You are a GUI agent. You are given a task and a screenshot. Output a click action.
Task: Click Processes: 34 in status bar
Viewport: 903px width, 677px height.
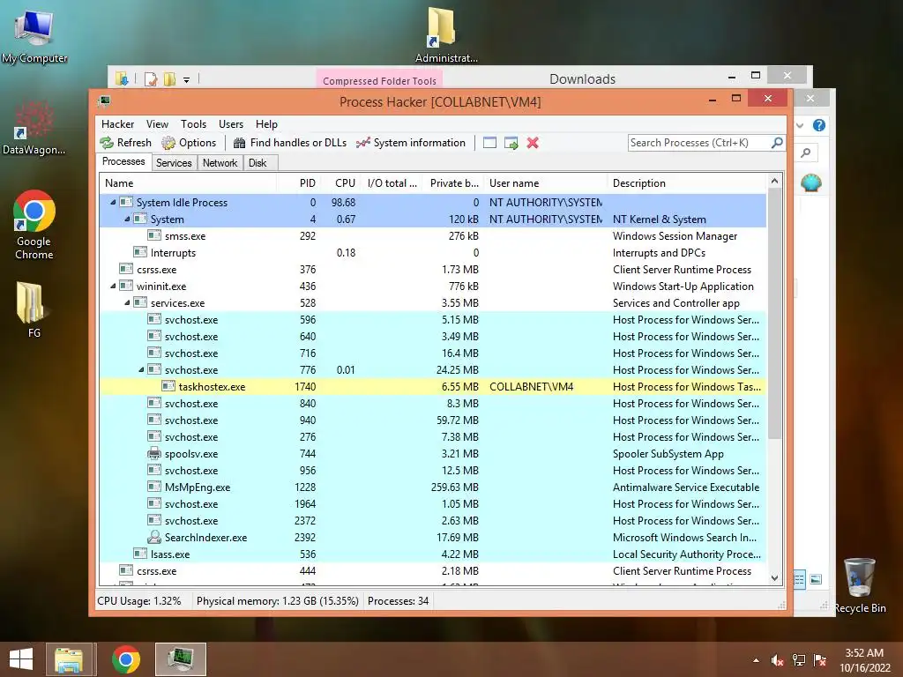click(x=398, y=601)
